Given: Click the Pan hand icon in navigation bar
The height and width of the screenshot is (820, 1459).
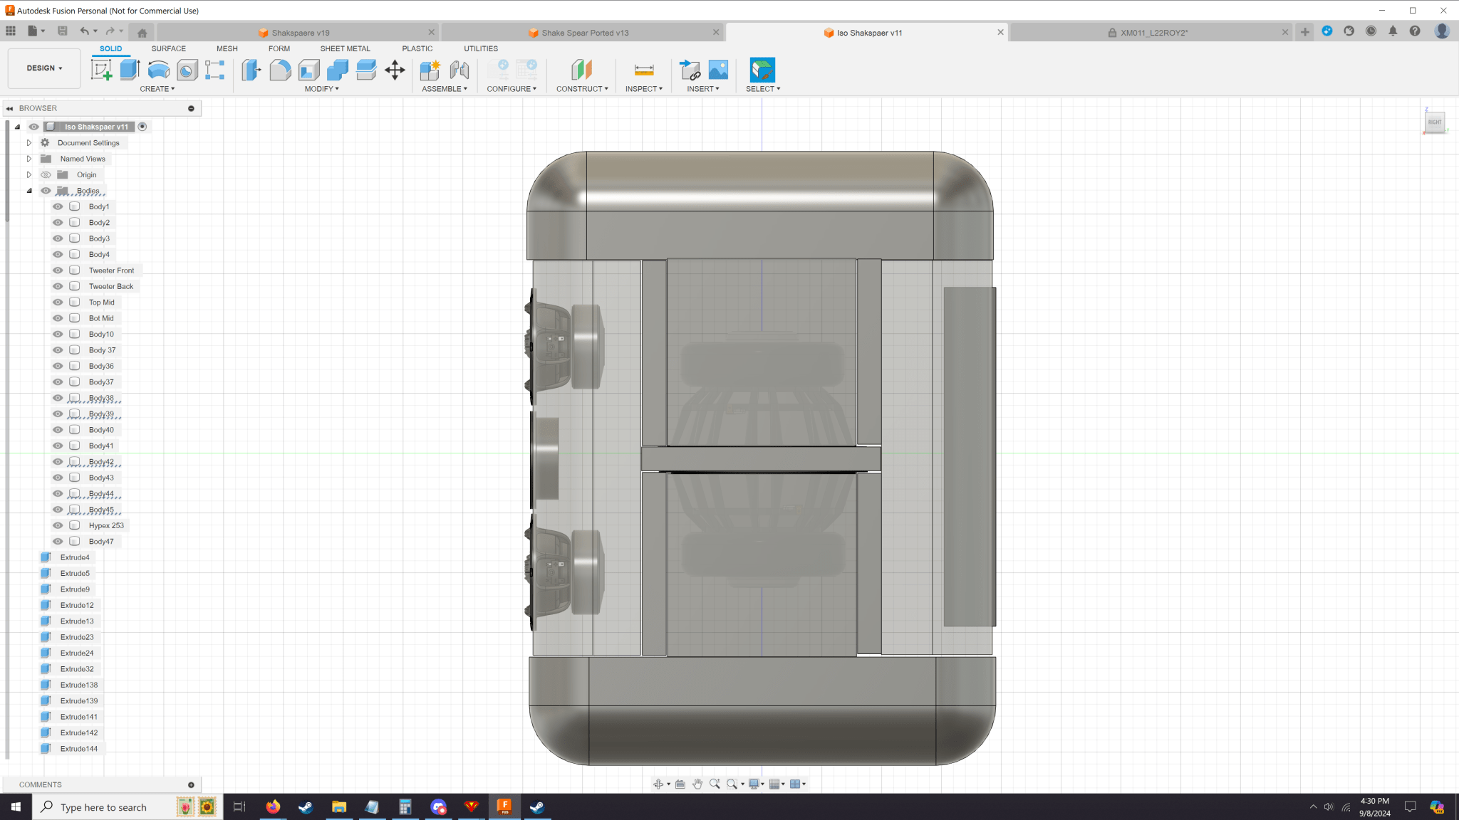Looking at the screenshot, I should 697,784.
